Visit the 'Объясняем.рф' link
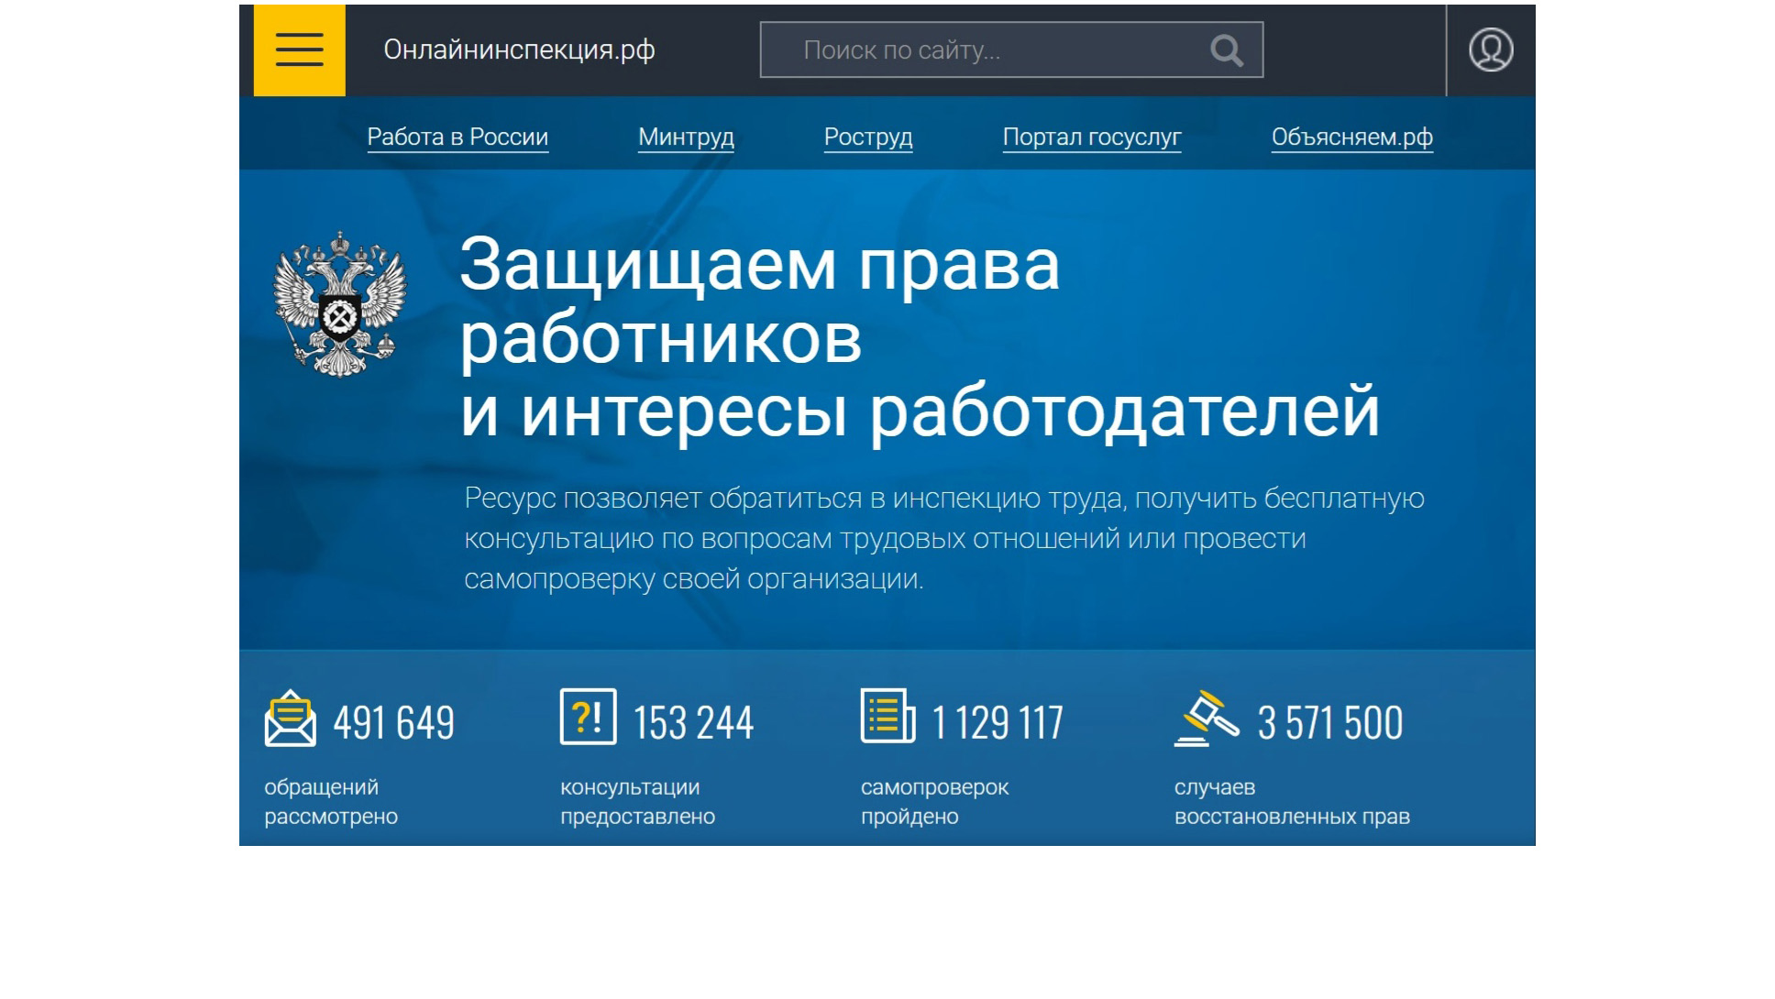The height and width of the screenshot is (999, 1775). pos(1351,137)
